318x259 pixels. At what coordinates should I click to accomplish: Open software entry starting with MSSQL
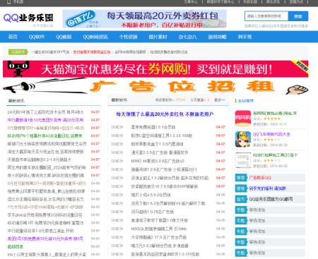(x=159, y=229)
